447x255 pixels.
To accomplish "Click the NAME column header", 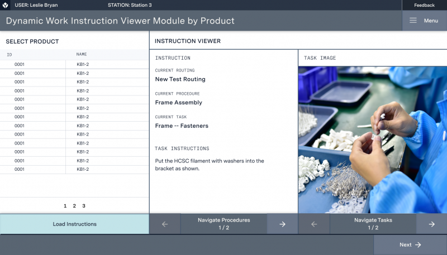I will point(82,55).
